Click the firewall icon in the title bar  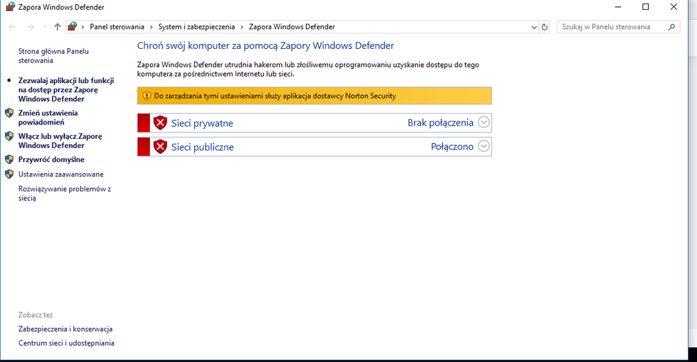pos(10,7)
